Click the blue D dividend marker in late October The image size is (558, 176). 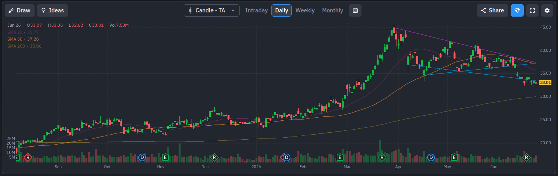[142, 157]
